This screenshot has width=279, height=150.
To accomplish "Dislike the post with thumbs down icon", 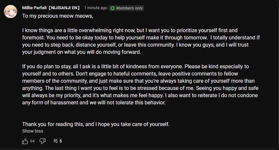I will pyautogui.click(x=42, y=141).
